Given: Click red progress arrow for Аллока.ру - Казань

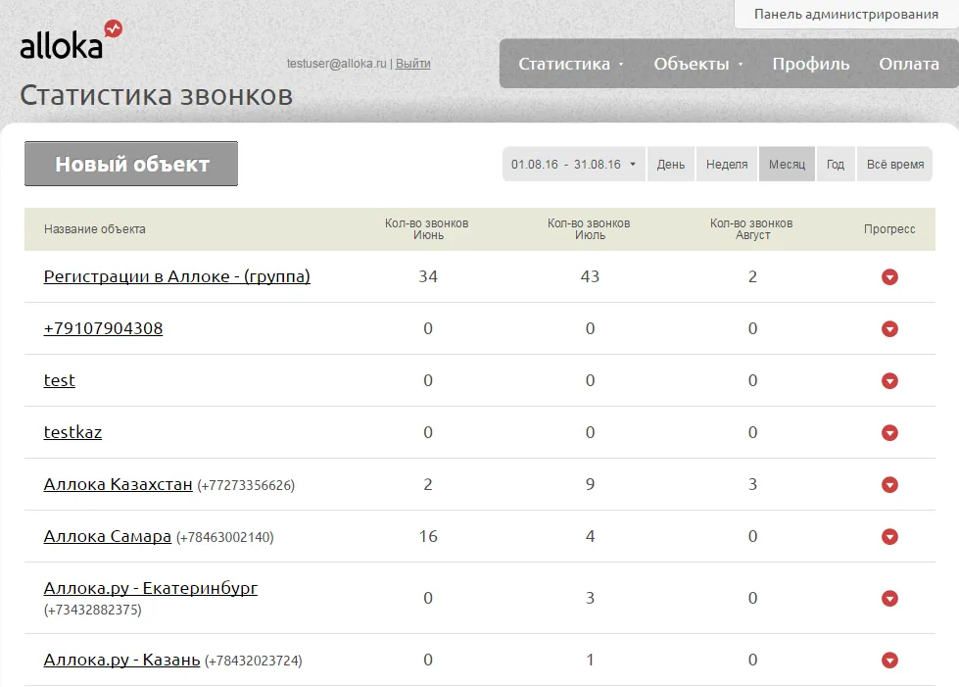Looking at the screenshot, I should point(889,661).
